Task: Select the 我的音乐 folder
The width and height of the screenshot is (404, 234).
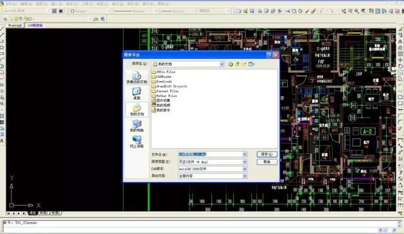Action: pyautogui.click(x=161, y=110)
